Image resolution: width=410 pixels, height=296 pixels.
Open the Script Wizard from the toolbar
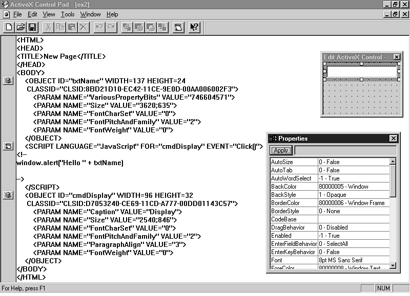pos(178,28)
